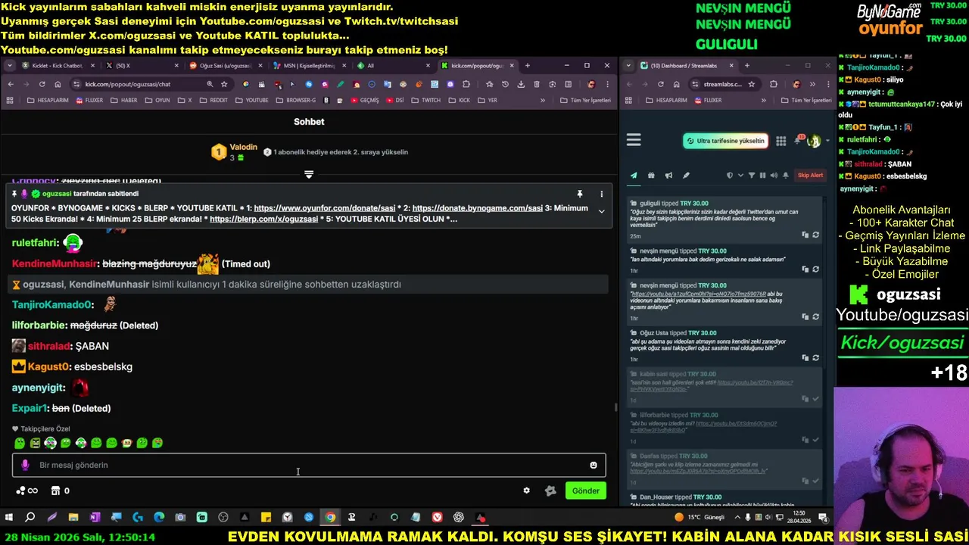Reload the Kick chat page
969x545 pixels.
(x=43, y=84)
